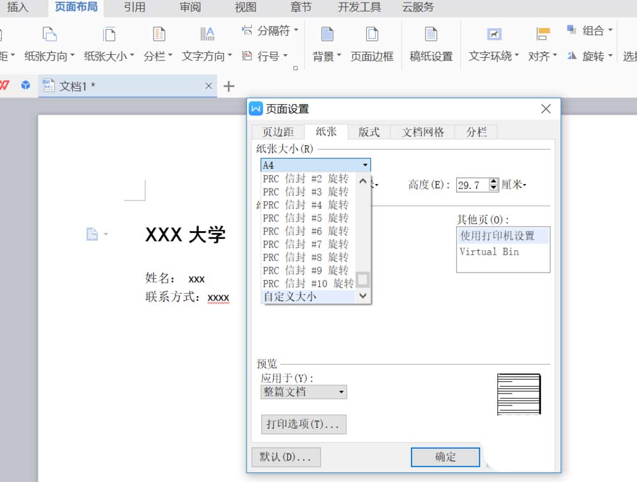Viewport: 637px width, 482px height.
Task: Click the 默认(D)... button
Action: 286,457
